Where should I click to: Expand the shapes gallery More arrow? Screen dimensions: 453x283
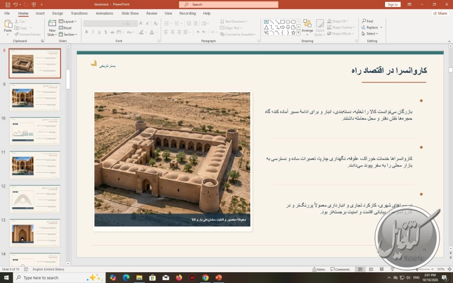point(298,33)
